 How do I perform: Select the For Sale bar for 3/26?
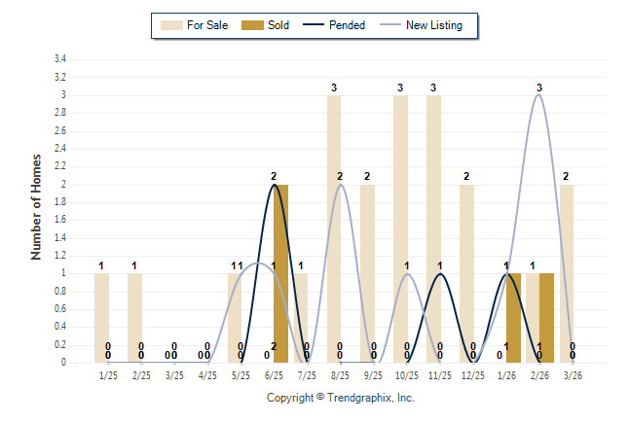567,273
